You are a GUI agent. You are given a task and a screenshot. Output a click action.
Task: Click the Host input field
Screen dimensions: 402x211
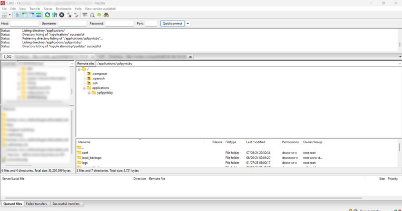pos(24,23)
